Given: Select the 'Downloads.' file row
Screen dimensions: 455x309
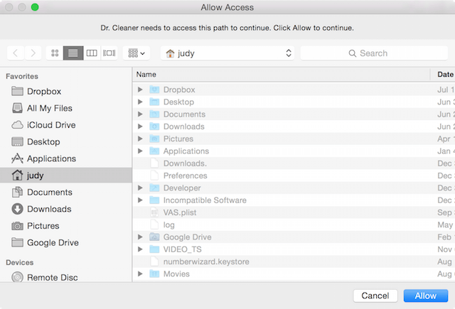Looking at the screenshot, I should 294,163.
